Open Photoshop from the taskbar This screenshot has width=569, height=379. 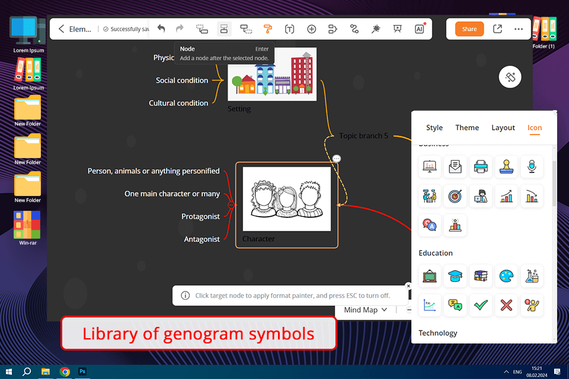pos(82,371)
